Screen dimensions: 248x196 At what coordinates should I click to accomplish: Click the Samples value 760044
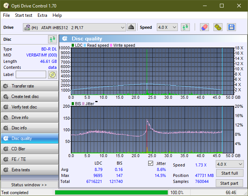tap(202, 181)
